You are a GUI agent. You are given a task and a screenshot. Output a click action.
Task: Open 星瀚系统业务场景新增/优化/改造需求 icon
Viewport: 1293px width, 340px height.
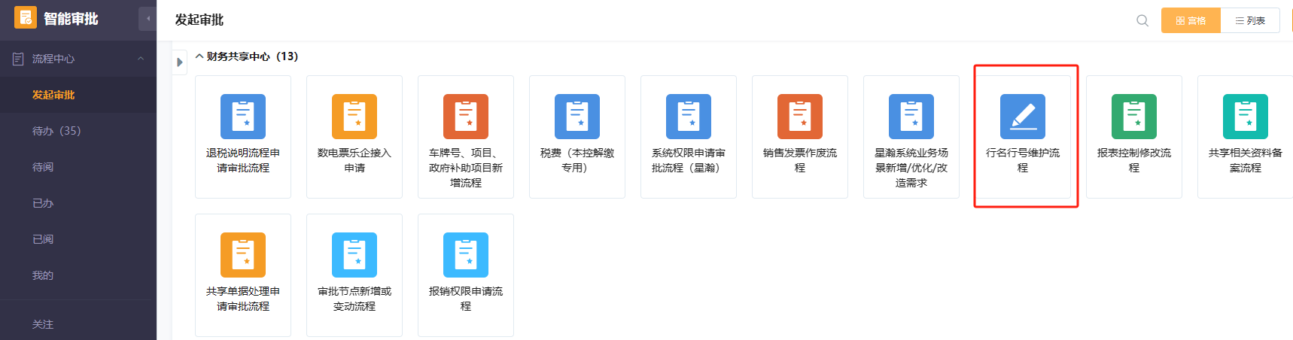coord(911,117)
